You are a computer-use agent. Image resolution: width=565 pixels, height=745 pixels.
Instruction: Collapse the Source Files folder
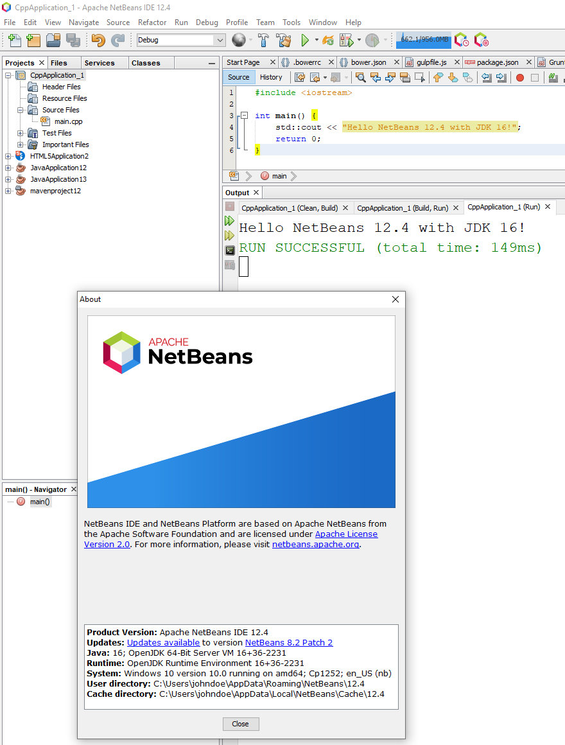coord(21,110)
